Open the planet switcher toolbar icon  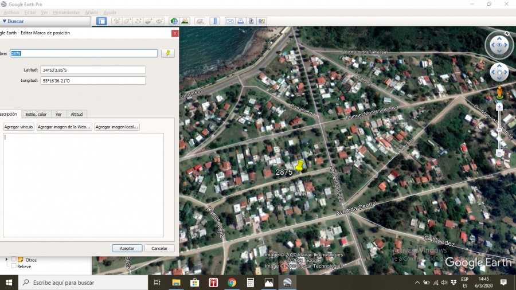tap(200, 21)
